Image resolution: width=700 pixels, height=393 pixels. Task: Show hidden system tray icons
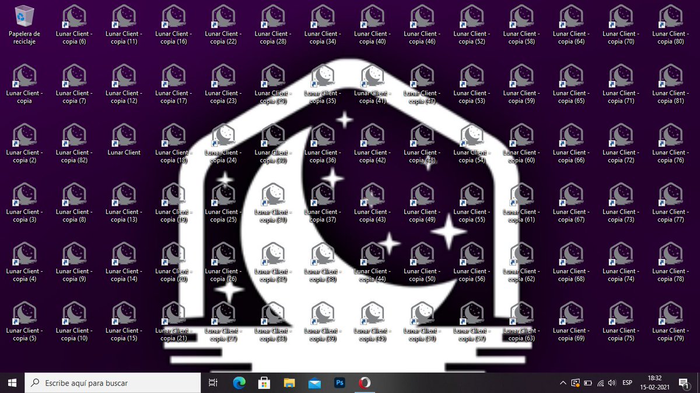[x=562, y=383]
